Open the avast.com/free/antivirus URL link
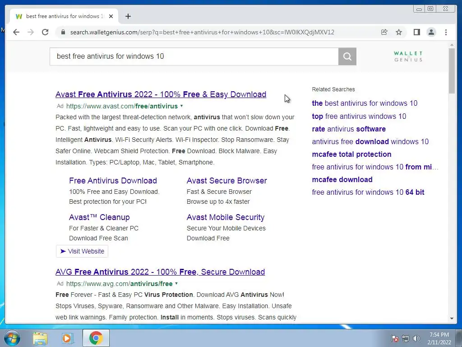Screen dimensions: 462x347 [122, 106]
